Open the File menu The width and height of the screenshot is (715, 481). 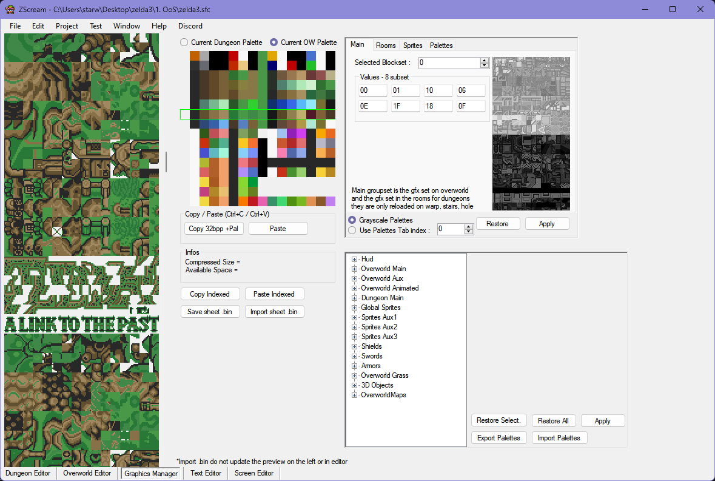coord(15,26)
